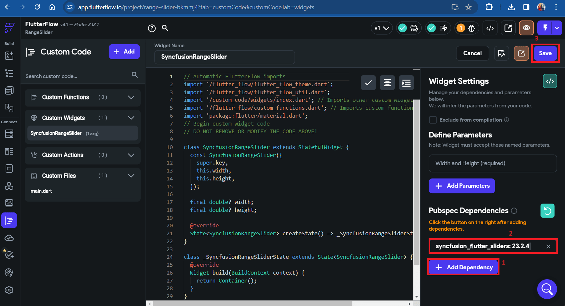Click the compile code icon next to Cancel
Viewport: 565px width, 306px height.
(x=501, y=53)
